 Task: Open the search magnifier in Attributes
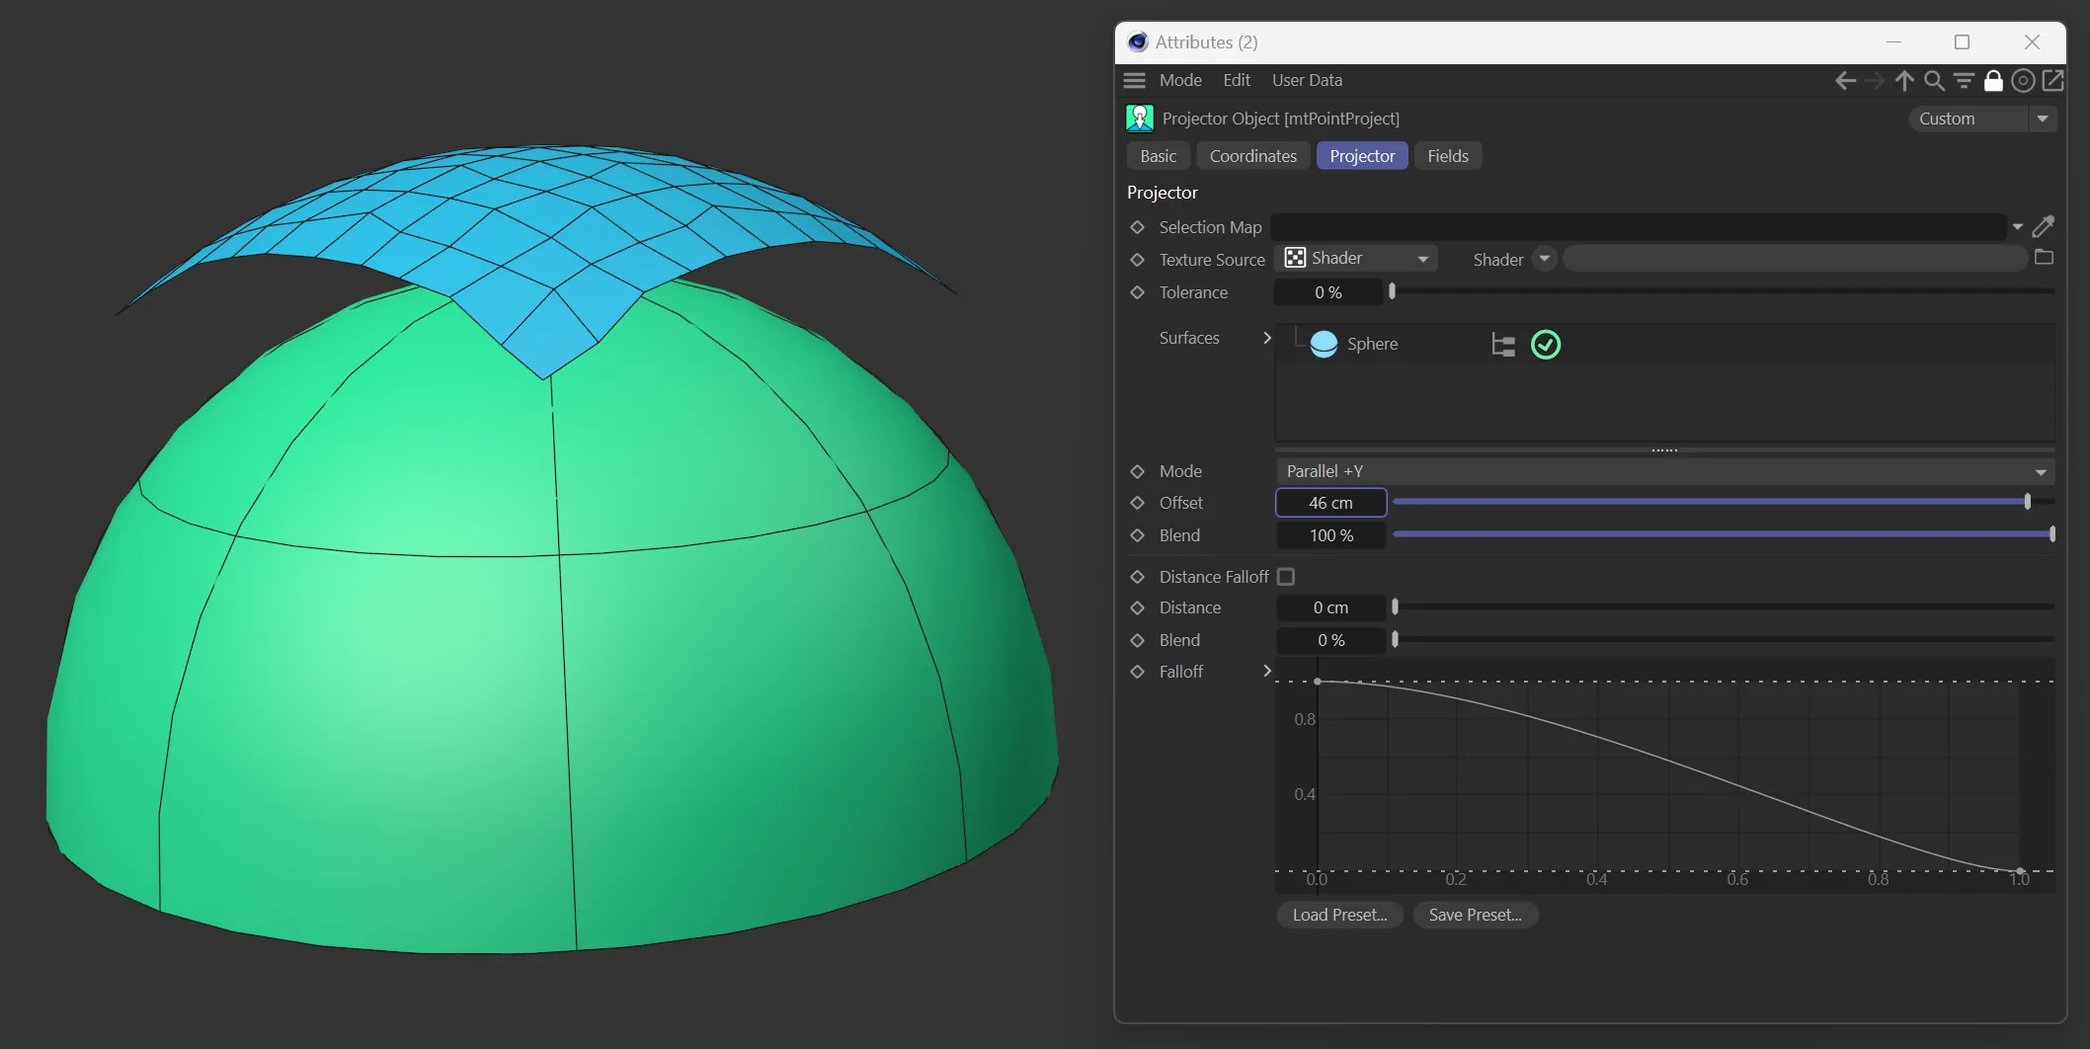coord(1934,81)
